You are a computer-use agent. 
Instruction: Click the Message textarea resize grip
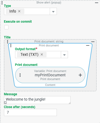pyautogui.click(x=70, y=103)
